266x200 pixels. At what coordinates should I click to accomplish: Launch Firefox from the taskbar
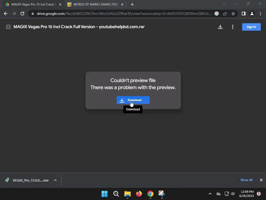click(139, 194)
